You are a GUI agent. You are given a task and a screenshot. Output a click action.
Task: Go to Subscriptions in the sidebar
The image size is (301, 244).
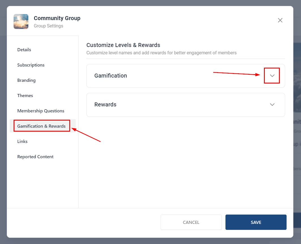coord(31,65)
